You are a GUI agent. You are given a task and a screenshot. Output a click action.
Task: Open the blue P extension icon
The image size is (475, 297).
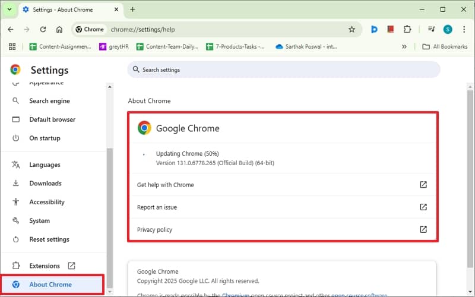pos(374,29)
